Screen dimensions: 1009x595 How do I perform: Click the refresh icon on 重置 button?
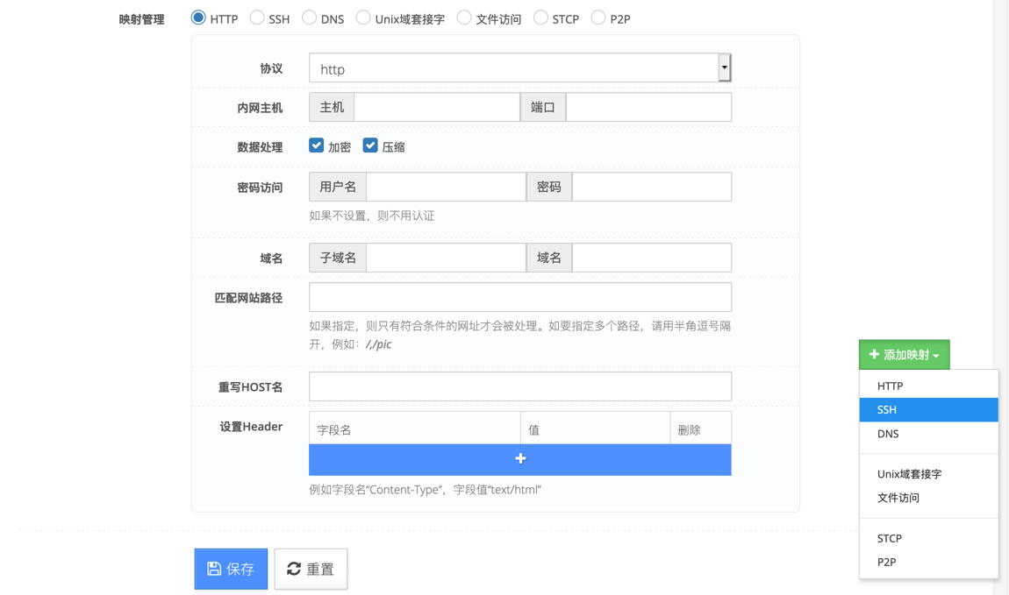point(293,568)
